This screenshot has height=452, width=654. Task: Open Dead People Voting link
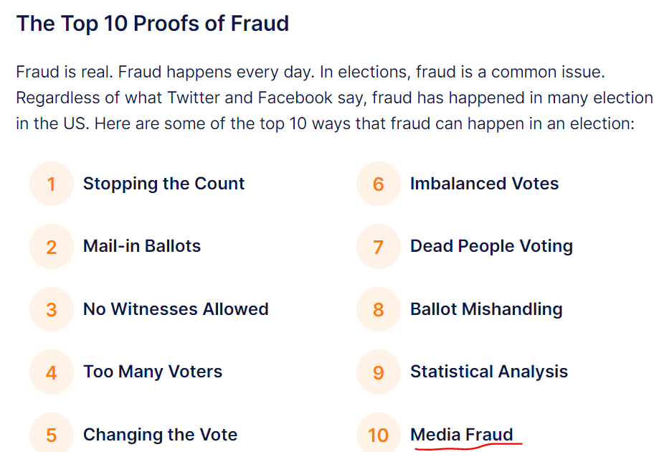tap(491, 246)
